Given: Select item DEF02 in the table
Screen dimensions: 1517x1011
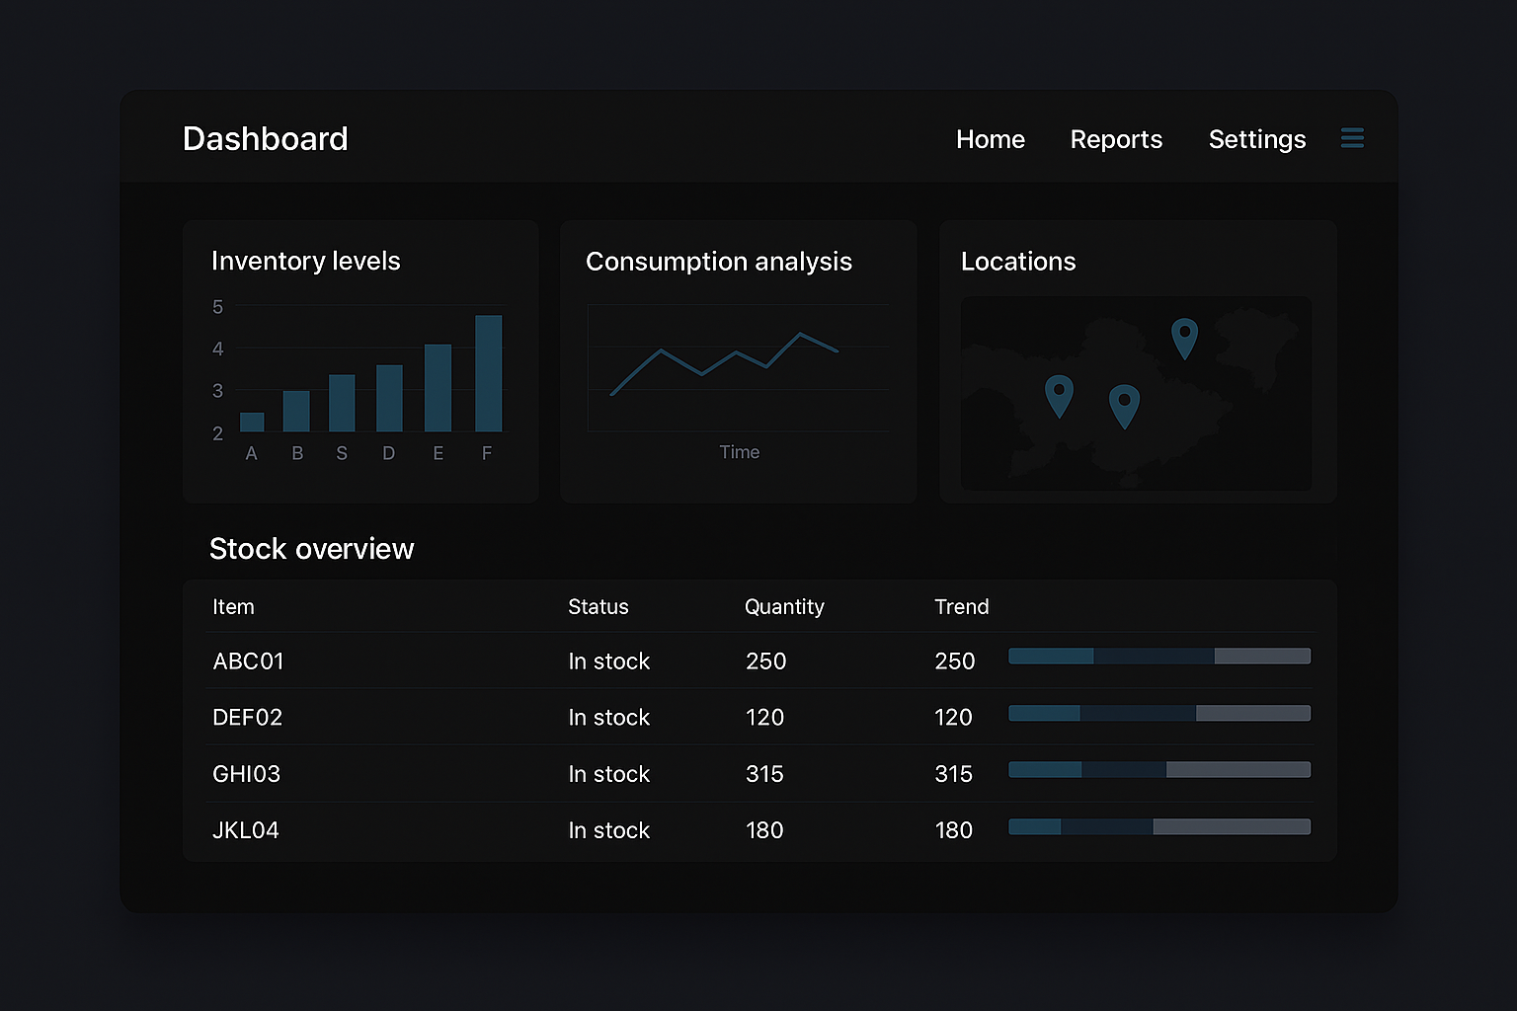Looking at the screenshot, I should 247,717.
